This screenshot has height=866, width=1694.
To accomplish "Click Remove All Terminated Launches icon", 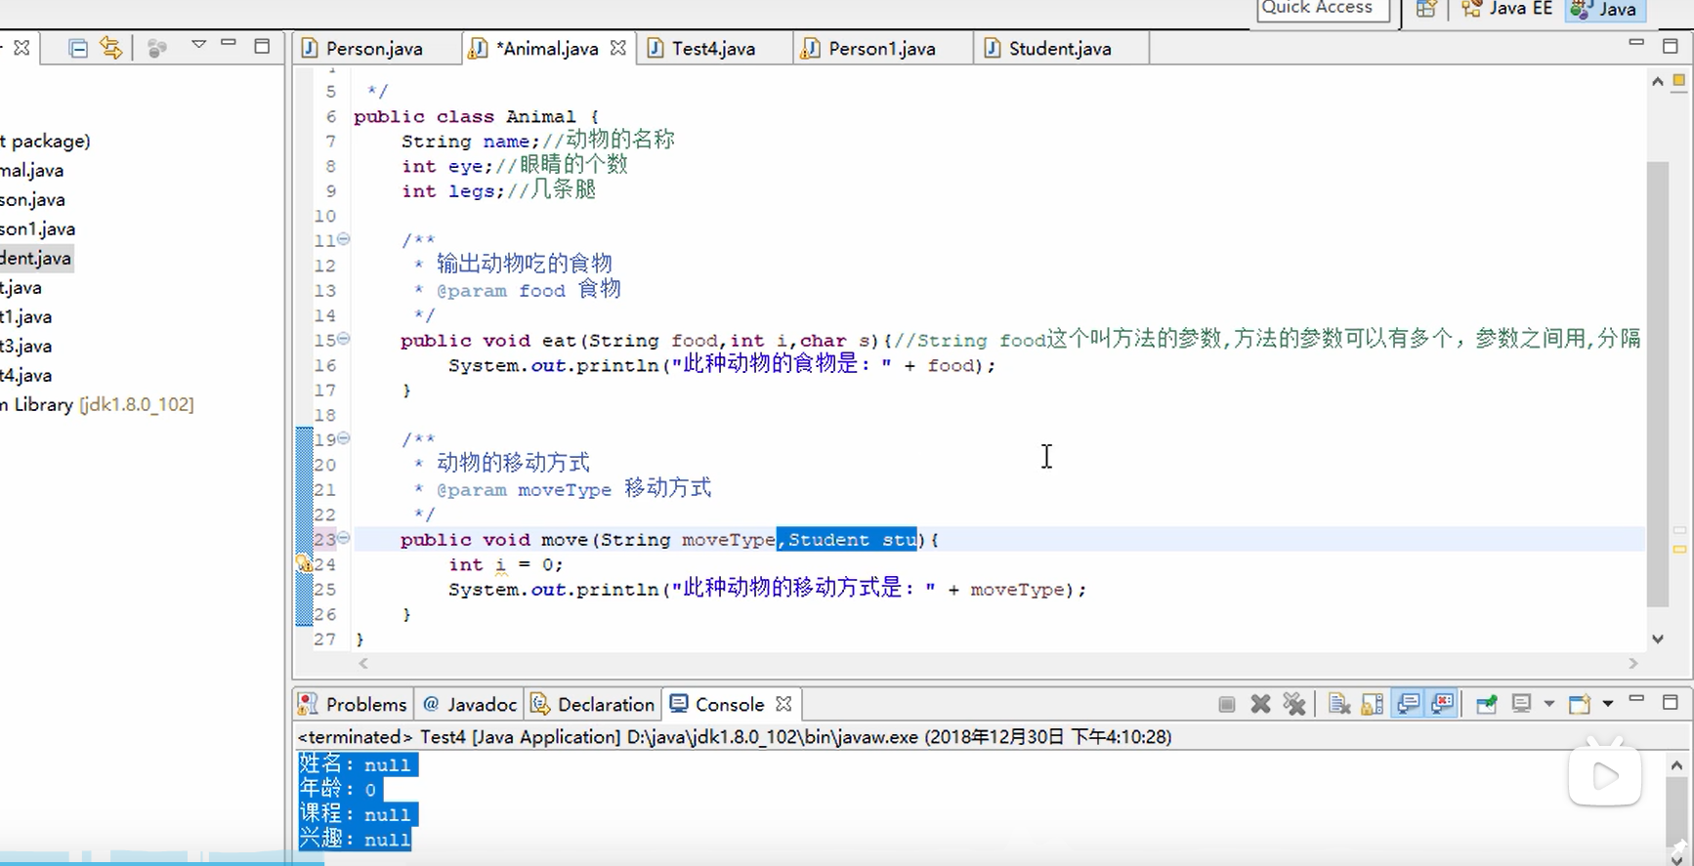I will click(x=1294, y=704).
